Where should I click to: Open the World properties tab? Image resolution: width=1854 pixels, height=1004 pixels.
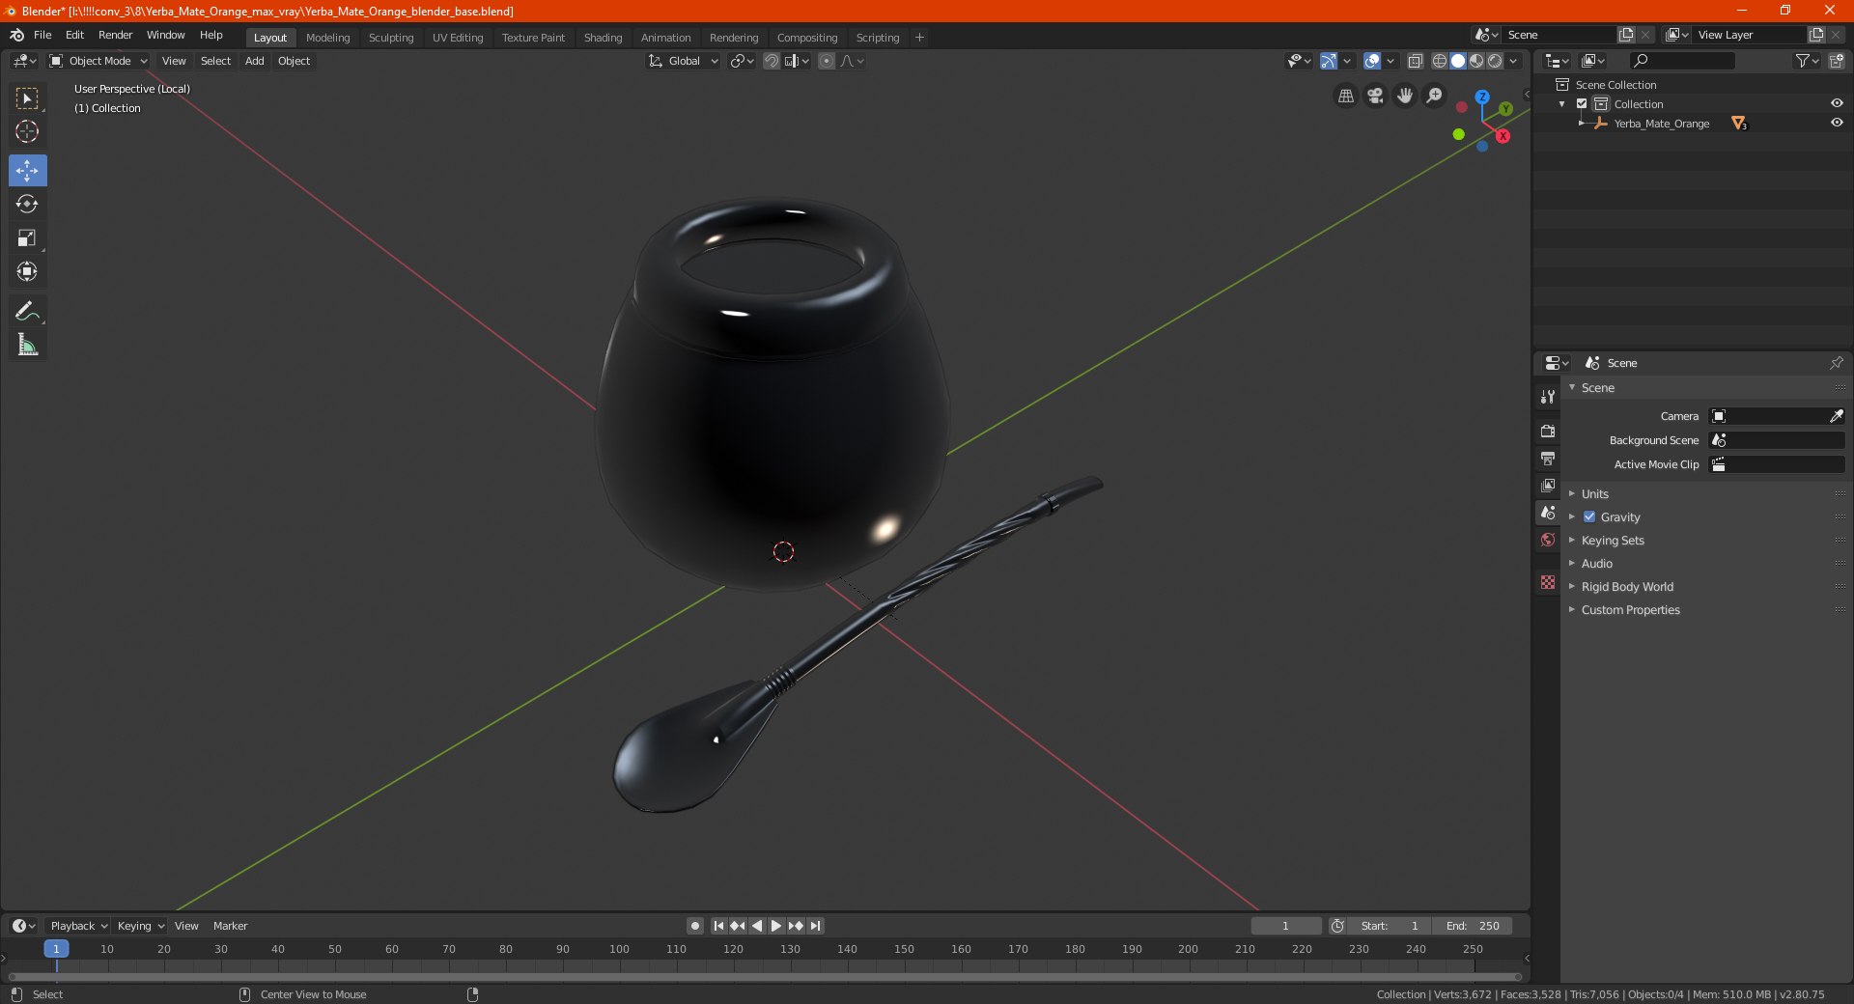[1548, 540]
